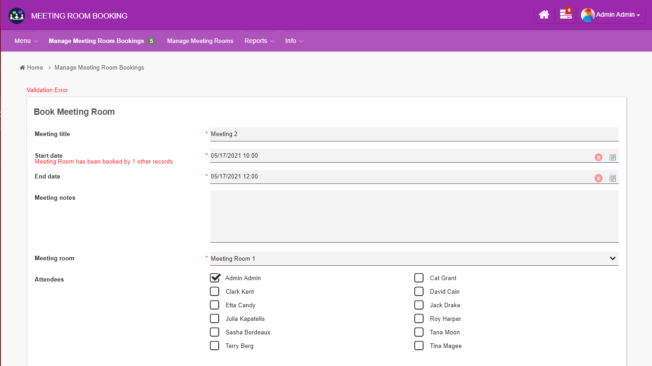Uncheck the Admin Admin attendee checkbox
The width and height of the screenshot is (652, 366).
(x=215, y=278)
